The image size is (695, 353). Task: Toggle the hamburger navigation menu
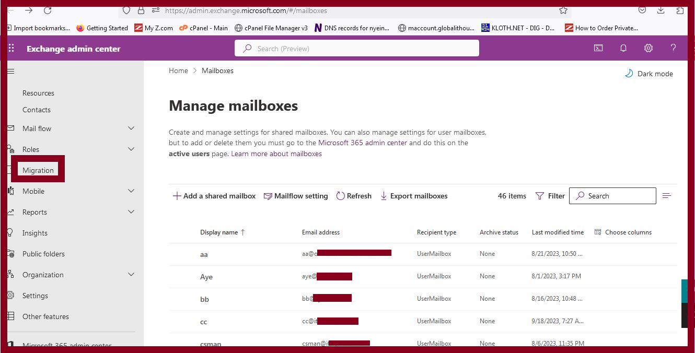[11, 72]
